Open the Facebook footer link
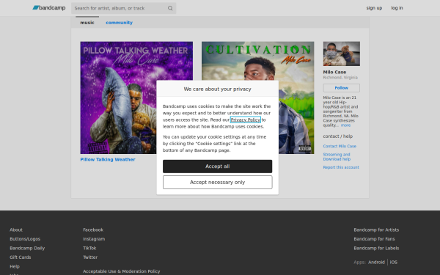Screen dimensions: 440x275 (x=93, y=230)
